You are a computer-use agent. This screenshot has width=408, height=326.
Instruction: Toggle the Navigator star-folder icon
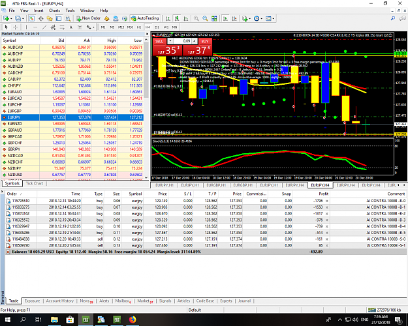50,18
